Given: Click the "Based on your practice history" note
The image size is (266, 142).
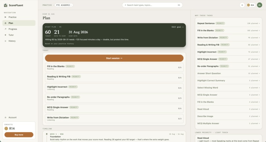Looking at the screenshot, I should click(59, 44).
